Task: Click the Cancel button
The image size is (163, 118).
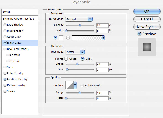Action: (x=147, y=19)
